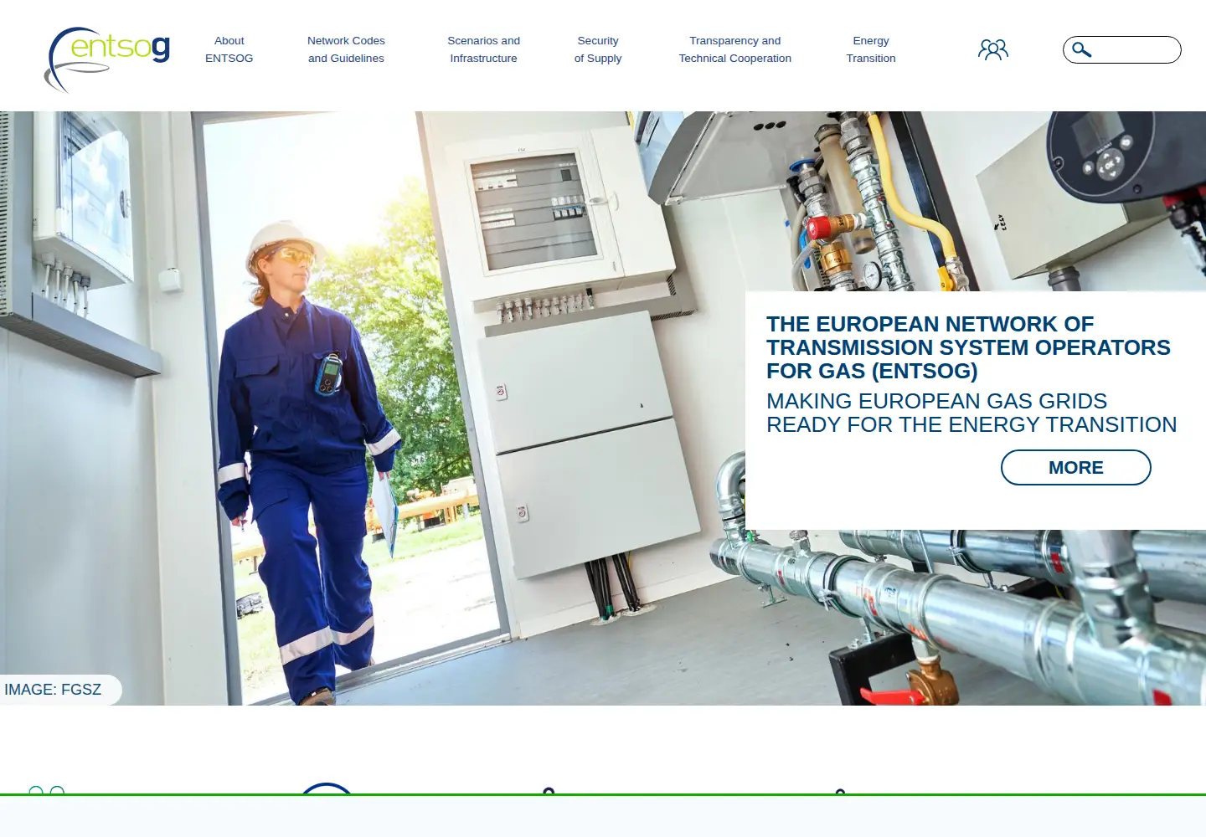
Task: Click the European Network of Transmission heading
Action: (x=968, y=347)
